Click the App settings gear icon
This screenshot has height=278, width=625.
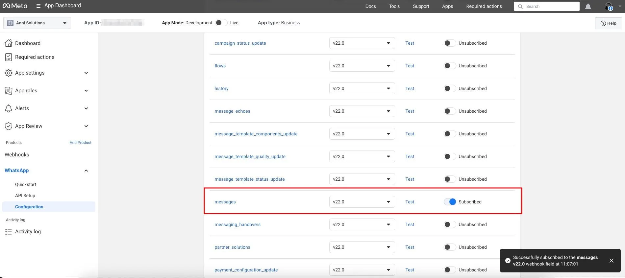point(9,73)
